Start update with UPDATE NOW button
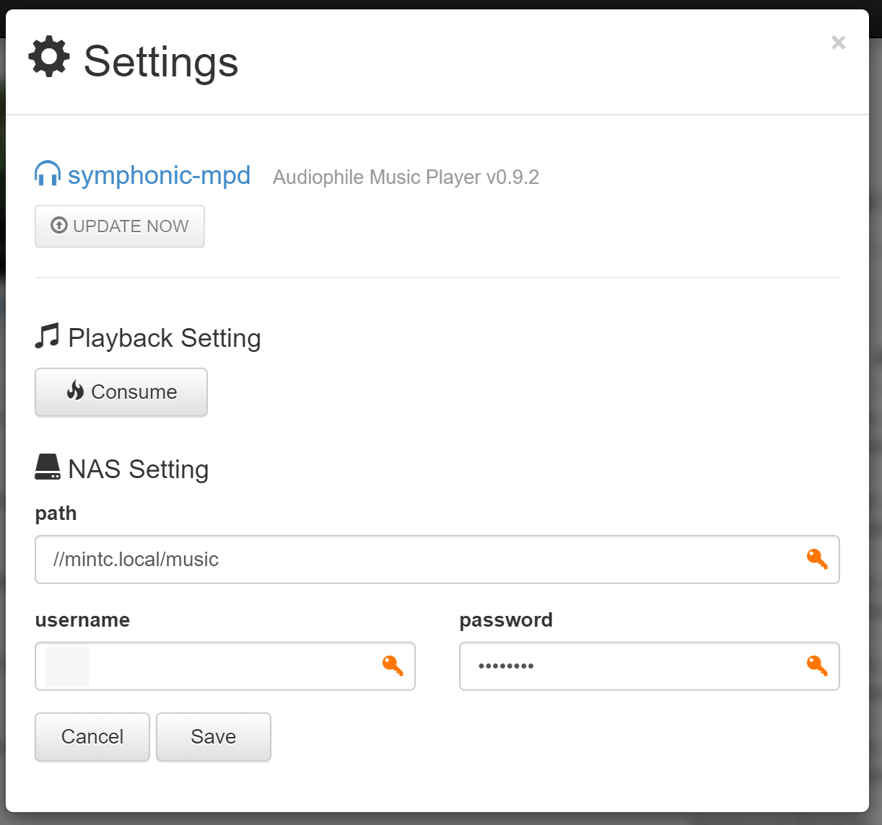 tap(120, 226)
